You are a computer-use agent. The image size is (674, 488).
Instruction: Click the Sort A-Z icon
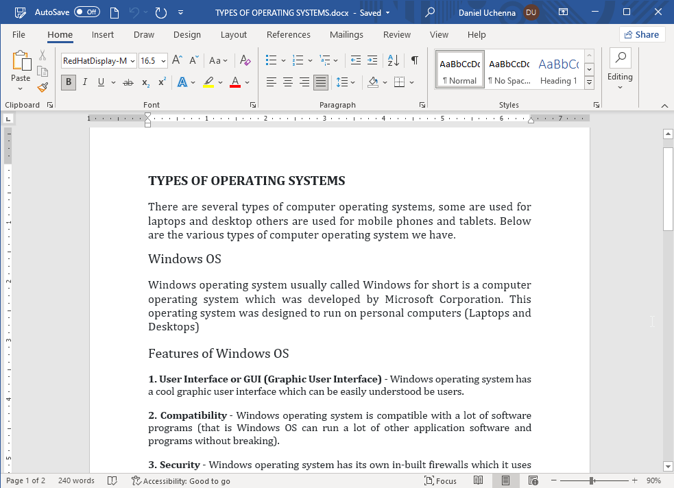click(393, 60)
